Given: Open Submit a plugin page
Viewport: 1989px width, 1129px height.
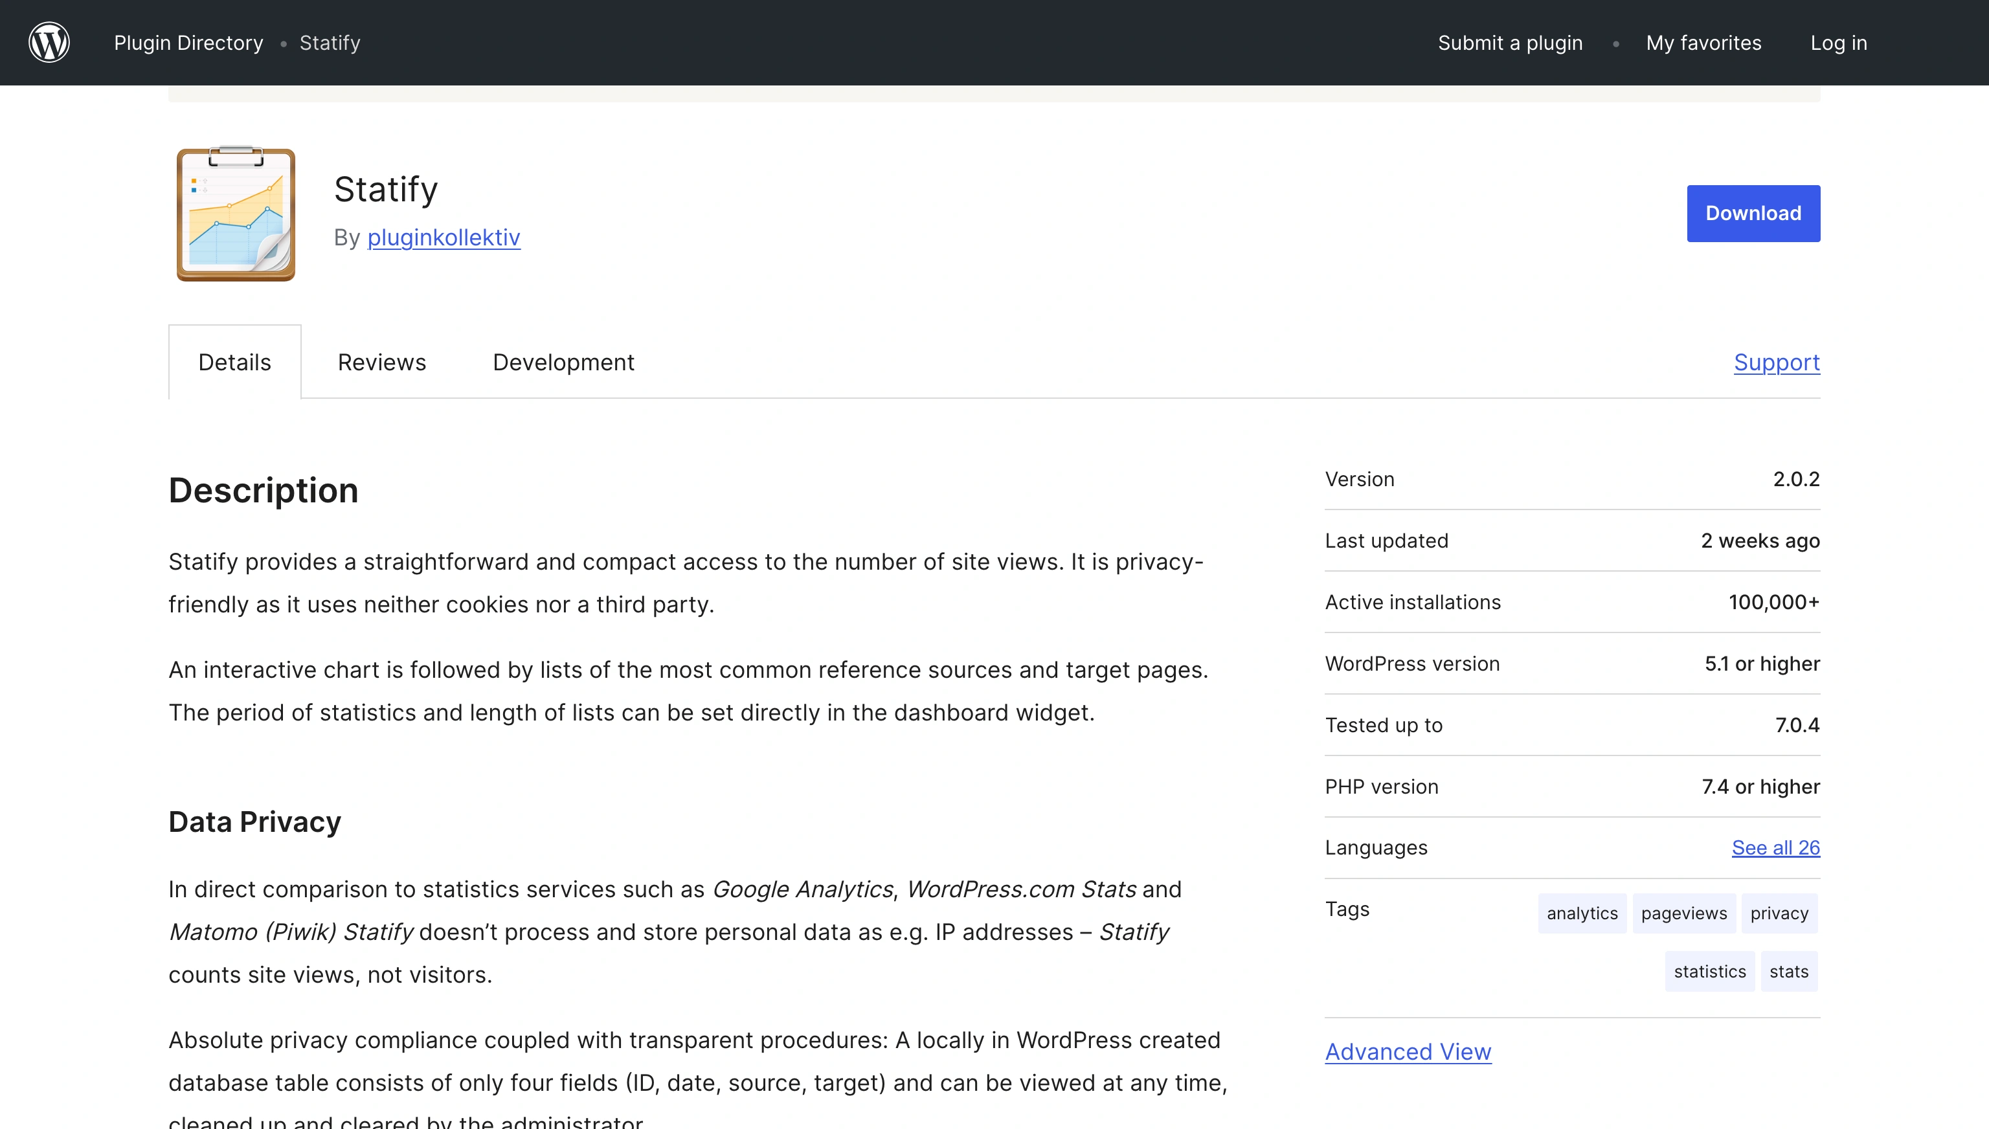Looking at the screenshot, I should click(x=1510, y=43).
